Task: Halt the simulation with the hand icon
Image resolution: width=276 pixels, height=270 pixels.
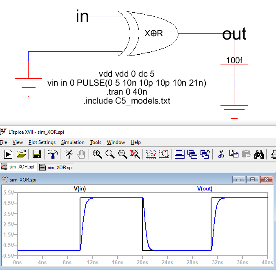Action: (81, 154)
